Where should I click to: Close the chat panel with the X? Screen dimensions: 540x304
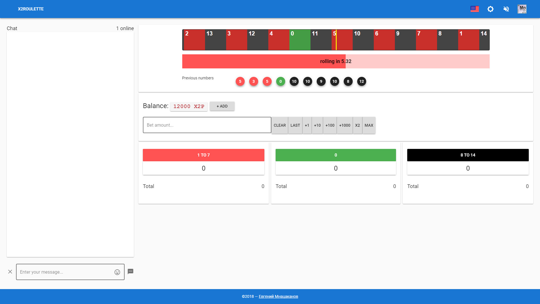tap(10, 272)
